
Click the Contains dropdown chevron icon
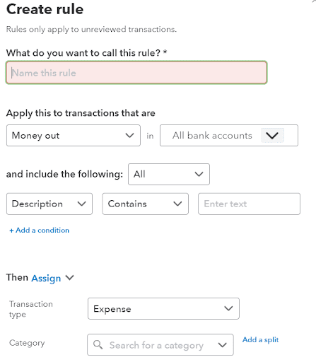click(177, 204)
